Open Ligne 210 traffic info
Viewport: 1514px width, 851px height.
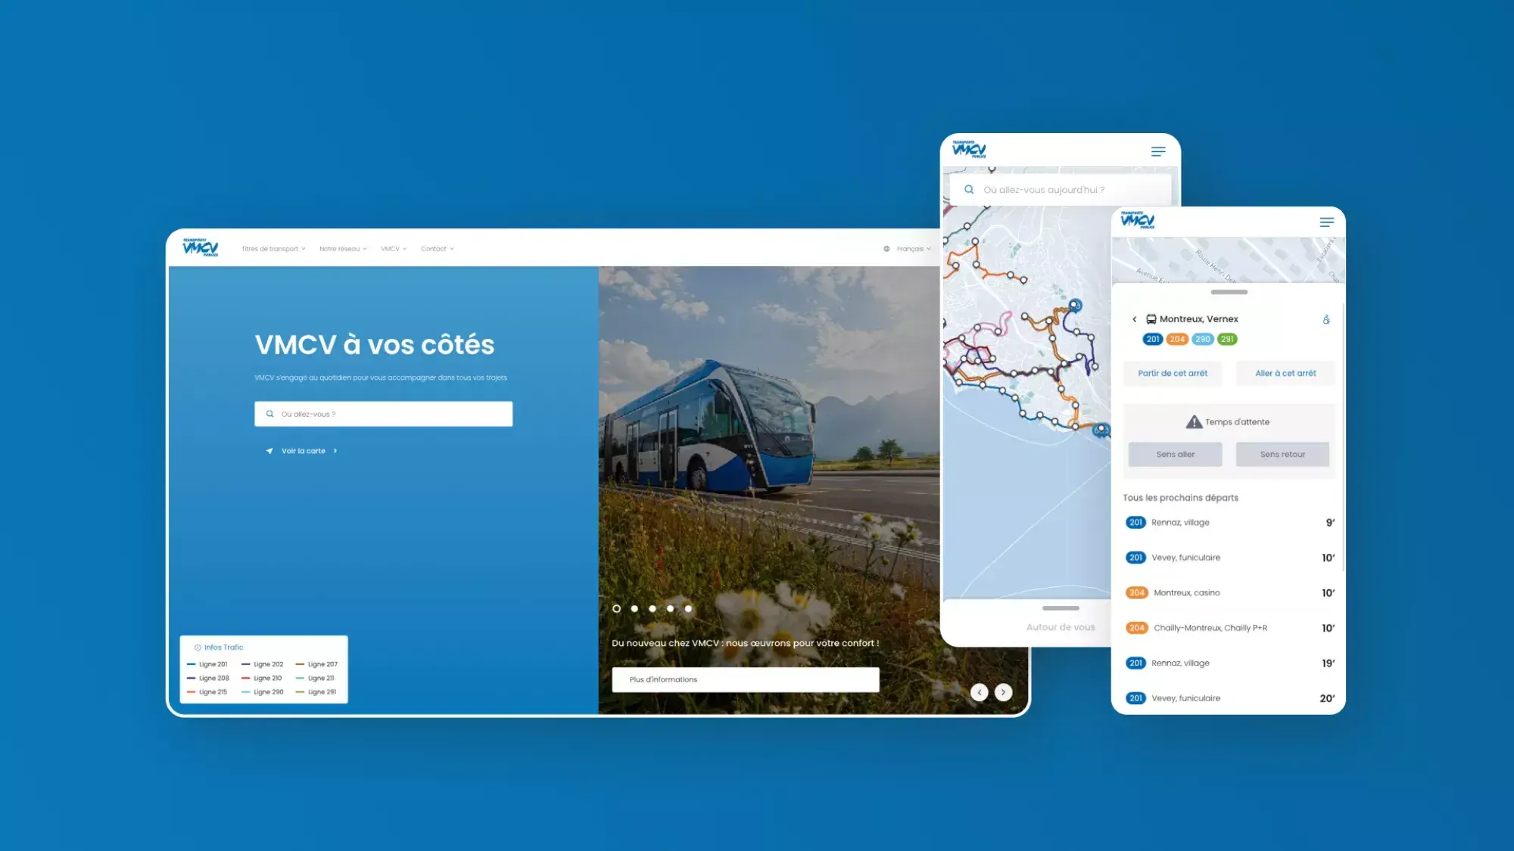[261, 678]
